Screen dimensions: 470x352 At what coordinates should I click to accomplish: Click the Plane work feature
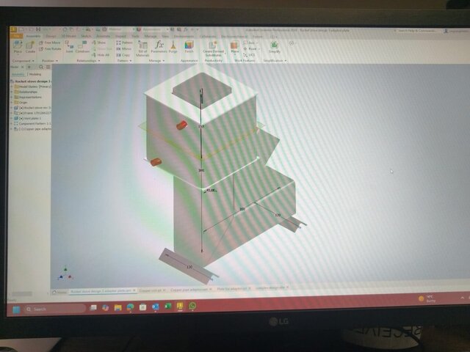tap(235, 47)
